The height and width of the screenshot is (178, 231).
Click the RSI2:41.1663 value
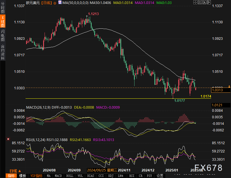pos(80,140)
